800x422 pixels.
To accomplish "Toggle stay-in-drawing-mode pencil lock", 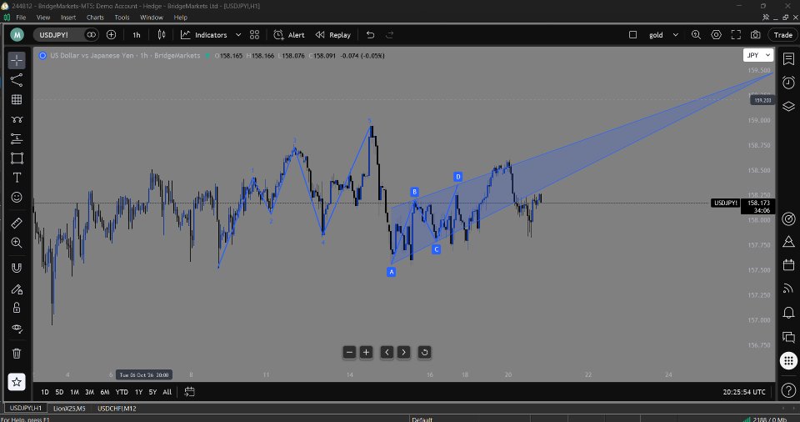I will pyautogui.click(x=17, y=289).
